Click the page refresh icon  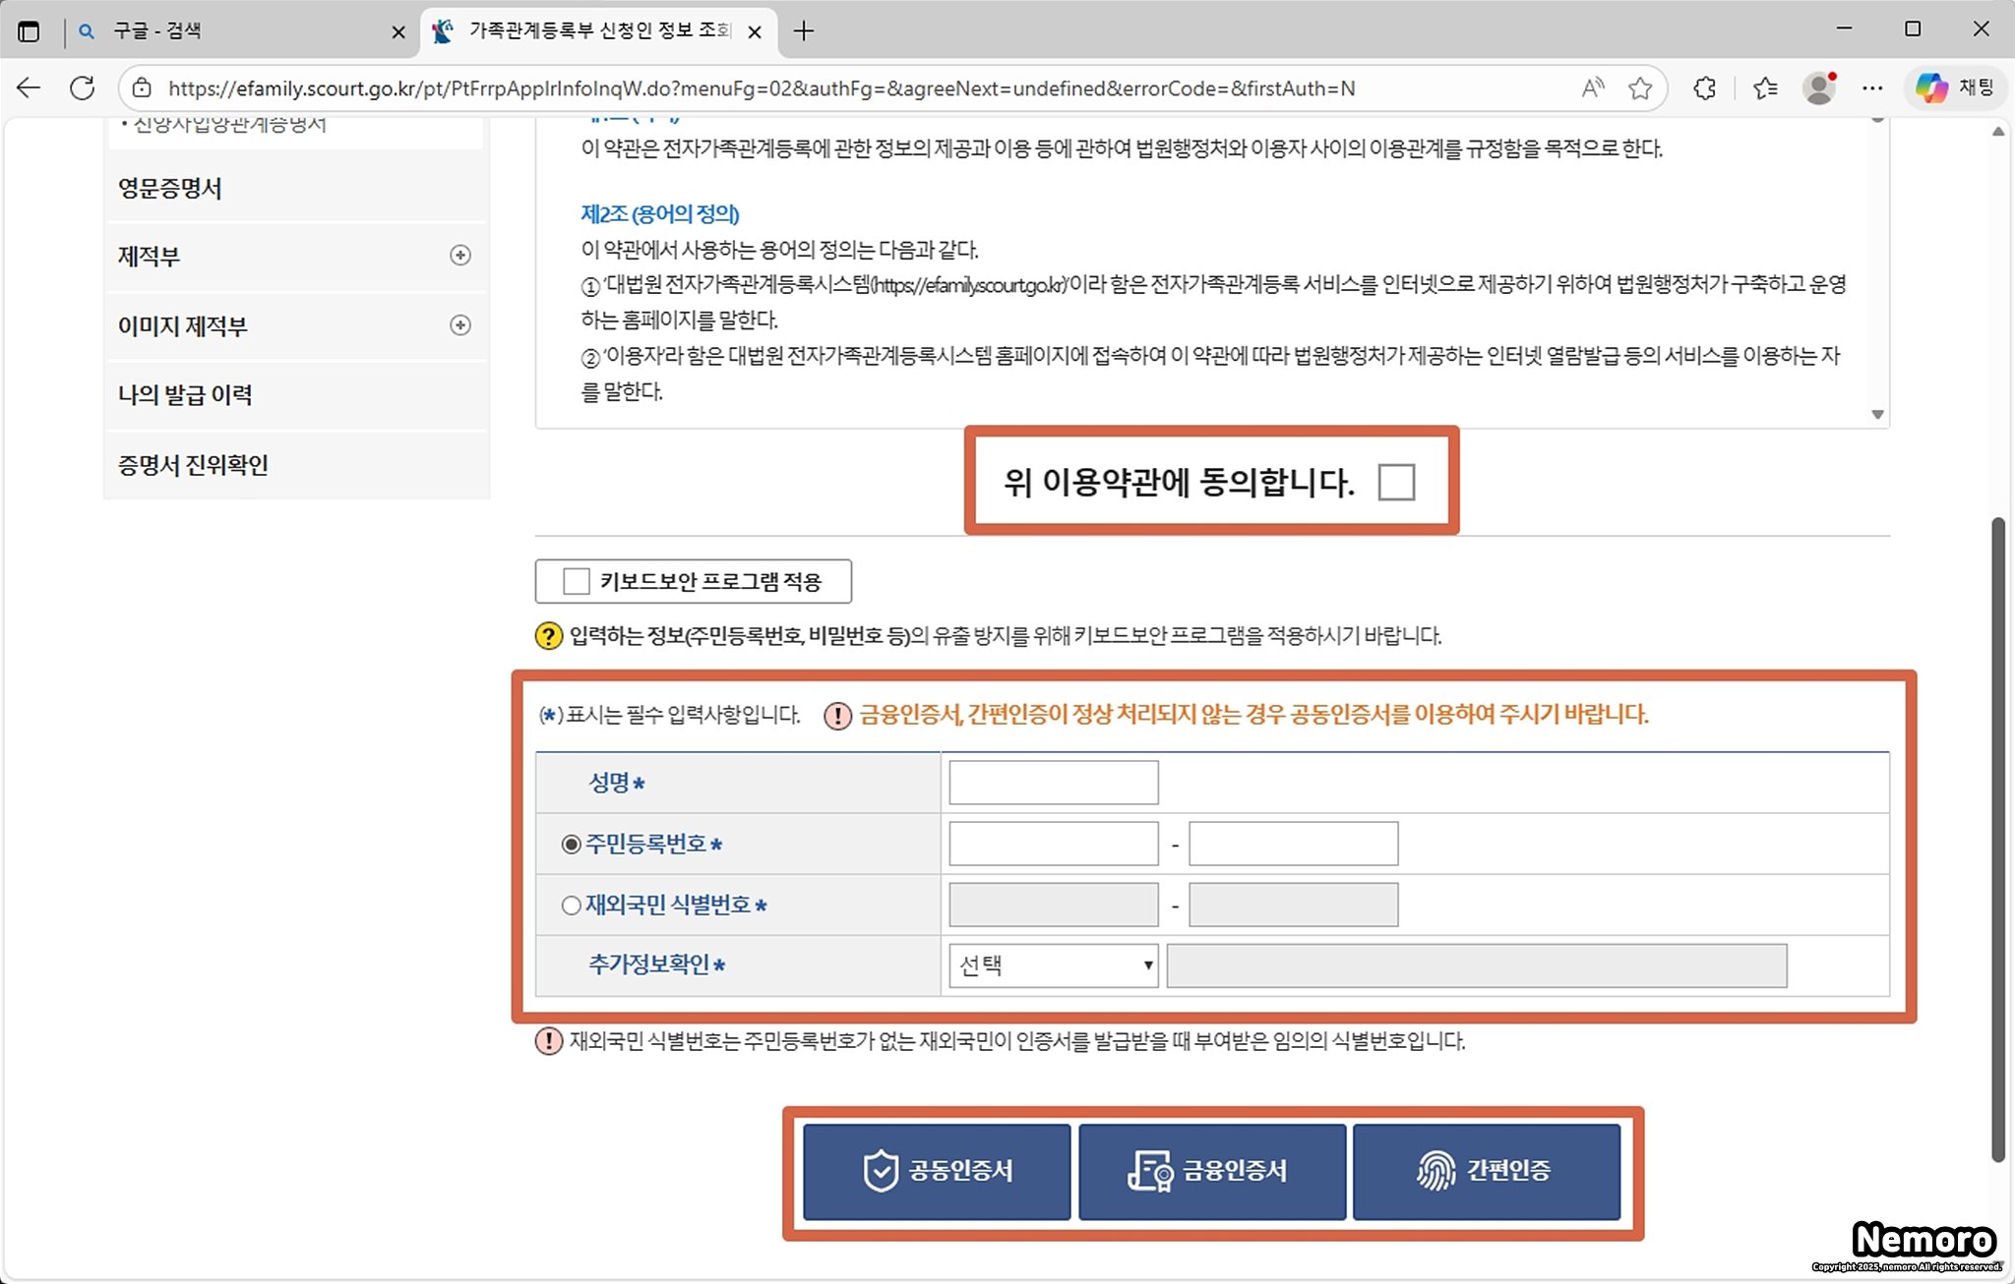click(x=83, y=88)
